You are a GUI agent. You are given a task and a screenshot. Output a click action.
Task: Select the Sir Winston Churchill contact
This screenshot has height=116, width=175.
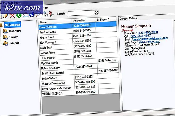(x=53, y=73)
